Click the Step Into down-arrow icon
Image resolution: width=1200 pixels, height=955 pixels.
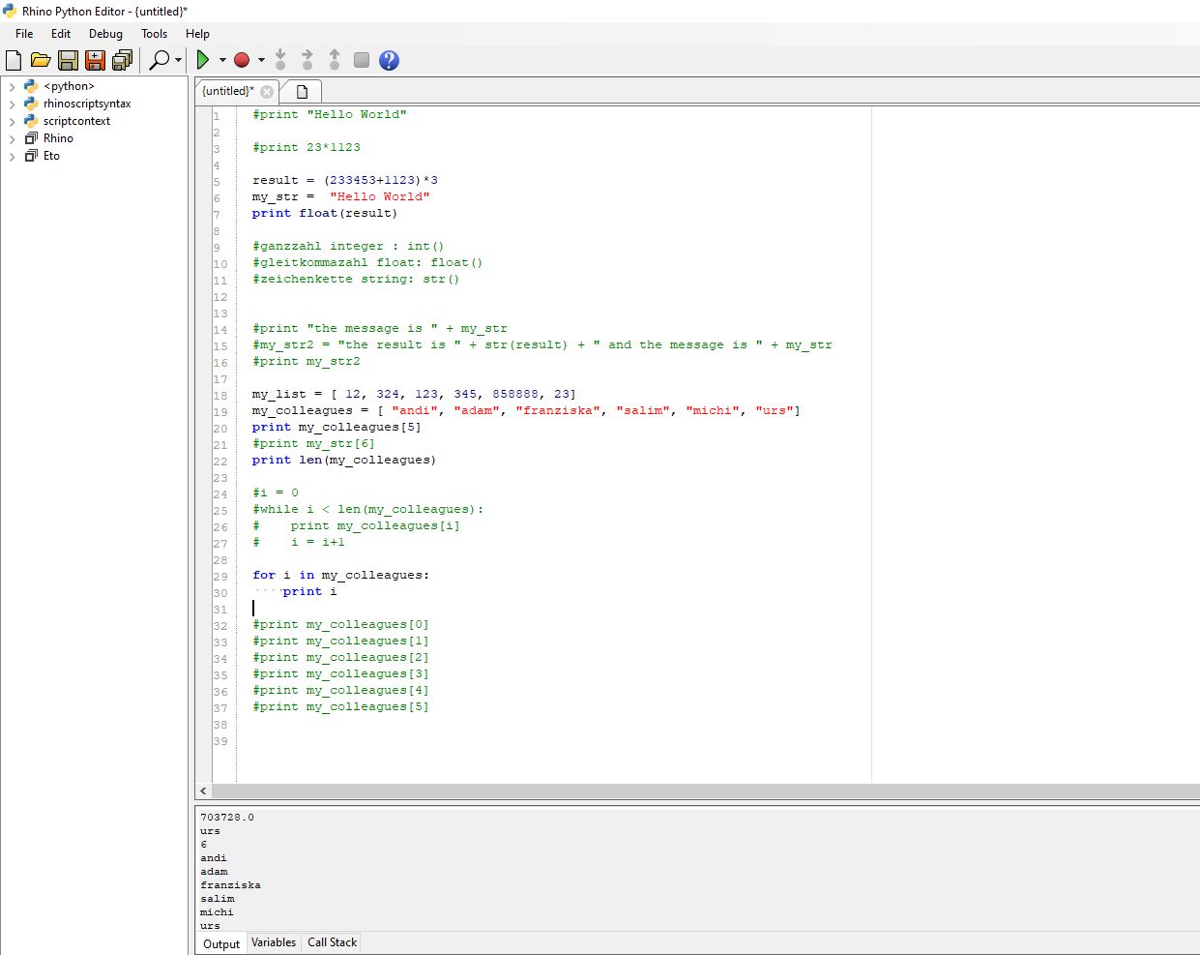[x=279, y=59]
